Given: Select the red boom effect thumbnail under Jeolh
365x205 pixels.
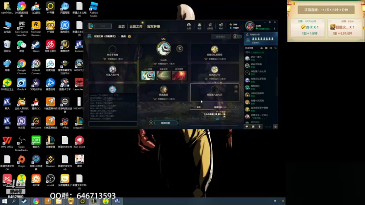Looking at the screenshot, I should [x=179, y=76].
